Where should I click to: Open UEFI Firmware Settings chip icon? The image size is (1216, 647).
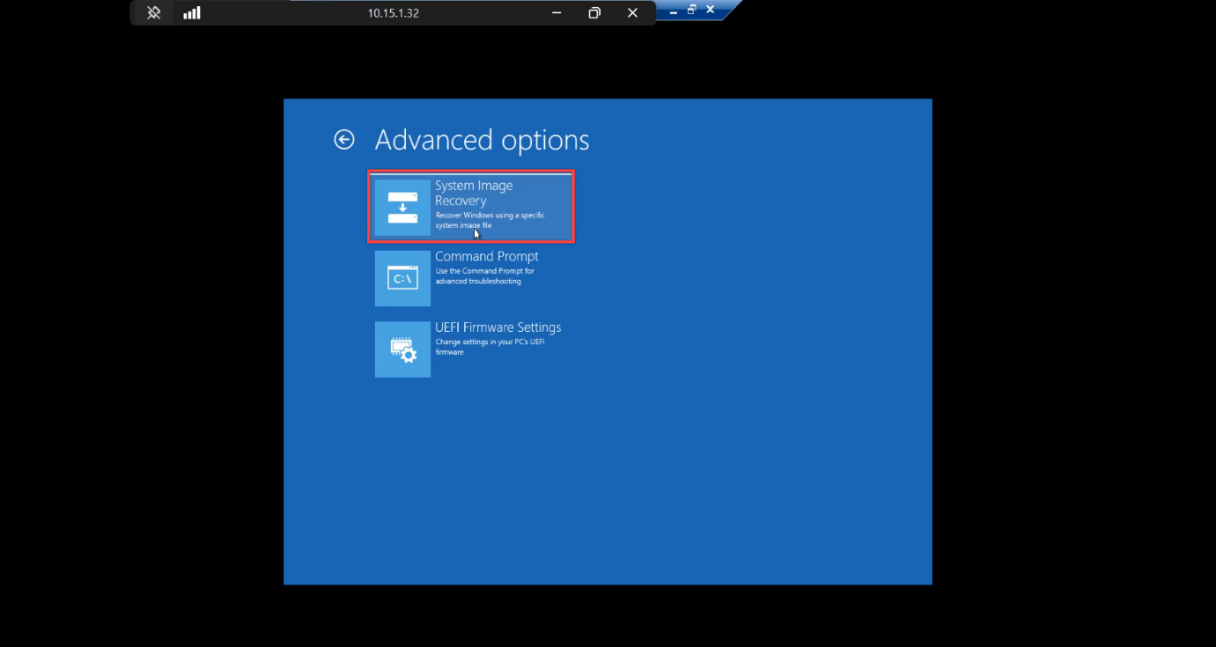[x=402, y=349]
